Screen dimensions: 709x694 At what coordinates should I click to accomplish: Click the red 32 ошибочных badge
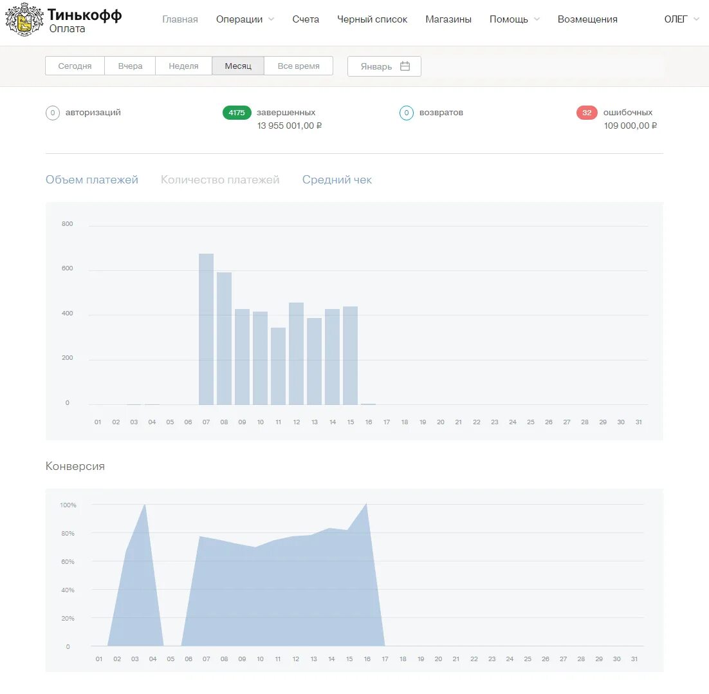click(587, 113)
